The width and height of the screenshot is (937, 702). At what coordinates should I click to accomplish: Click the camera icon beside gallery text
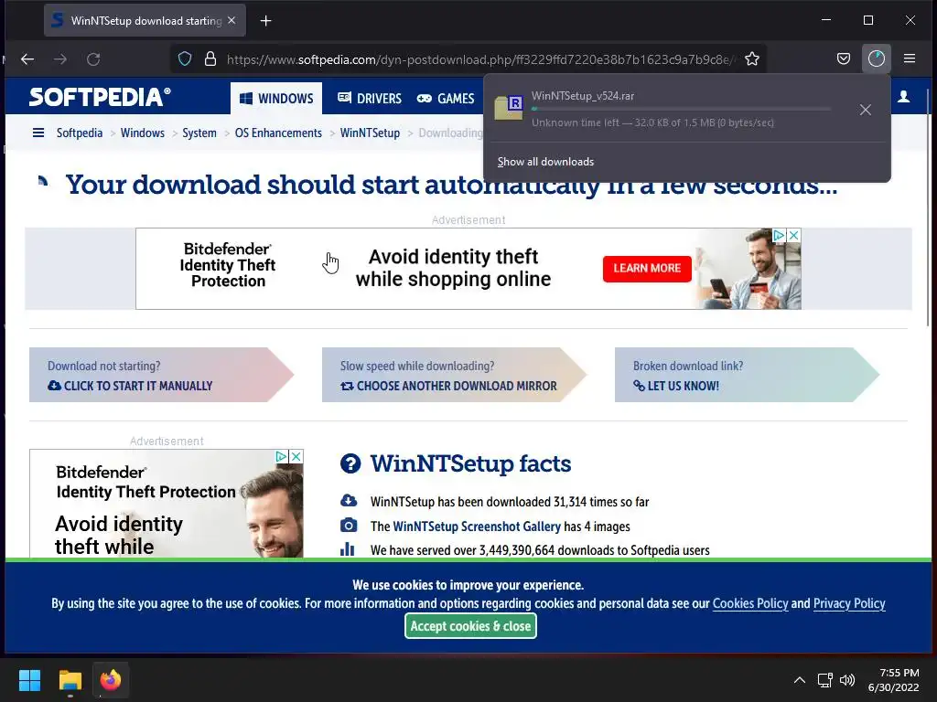(349, 526)
